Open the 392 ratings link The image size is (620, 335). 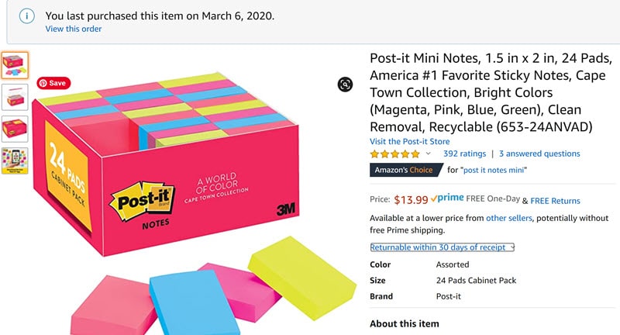(464, 154)
